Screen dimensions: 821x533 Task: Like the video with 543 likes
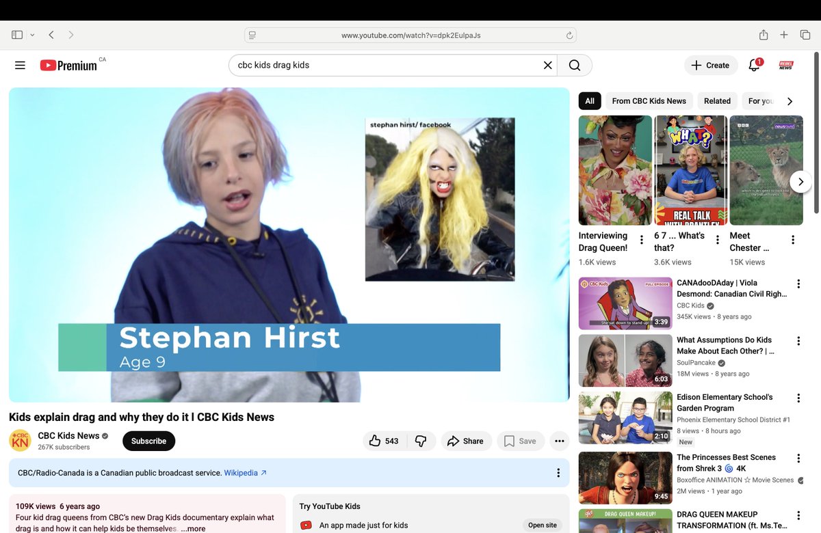(x=385, y=441)
